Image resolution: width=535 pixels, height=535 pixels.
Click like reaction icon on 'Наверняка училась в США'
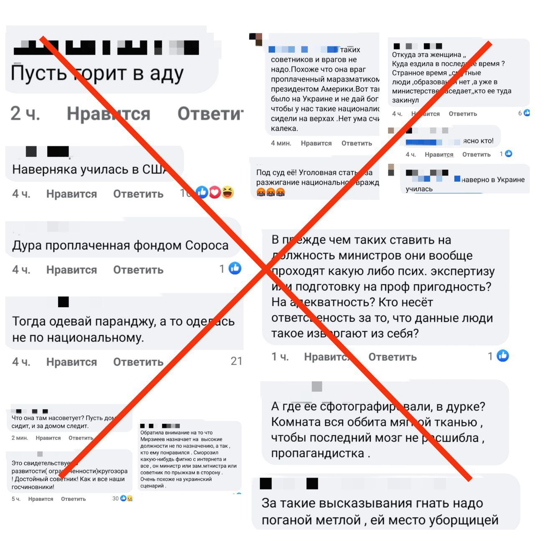pyautogui.click(x=202, y=192)
